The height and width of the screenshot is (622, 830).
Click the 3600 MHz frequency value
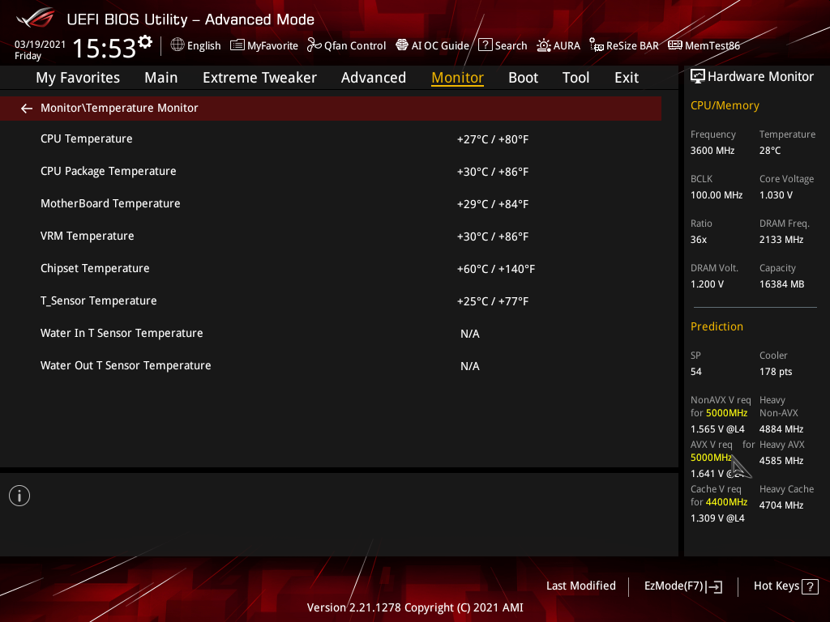(712, 151)
